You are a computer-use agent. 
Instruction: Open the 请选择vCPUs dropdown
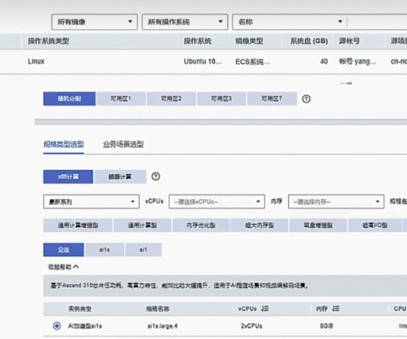coord(216,202)
